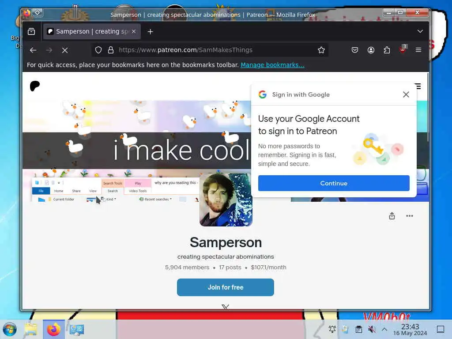The image size is (452, 339).
Task: Open the Patreon hamburger menu
Action: pos(418,86)
